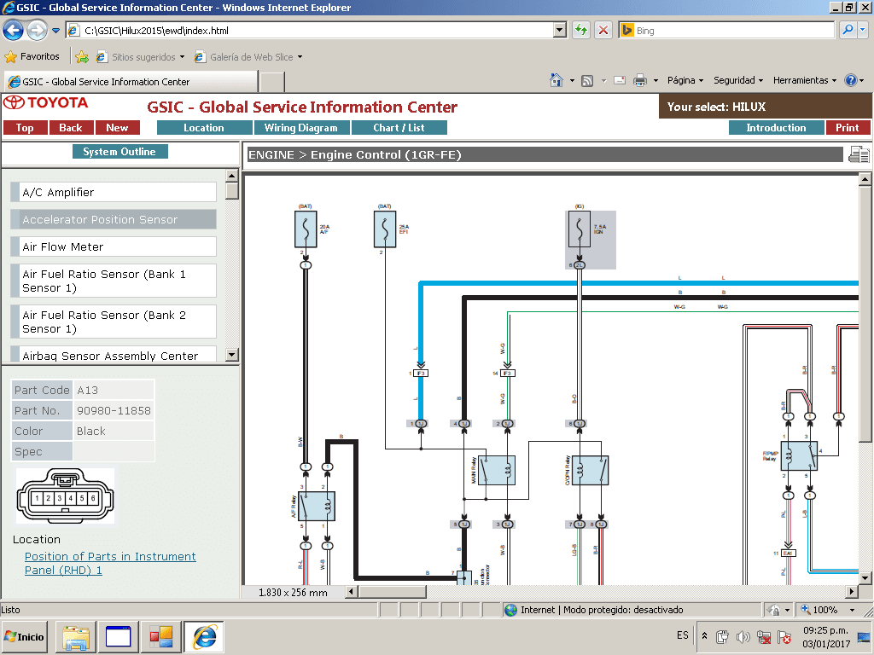Click the RSS feeds icon

point(587,81)
